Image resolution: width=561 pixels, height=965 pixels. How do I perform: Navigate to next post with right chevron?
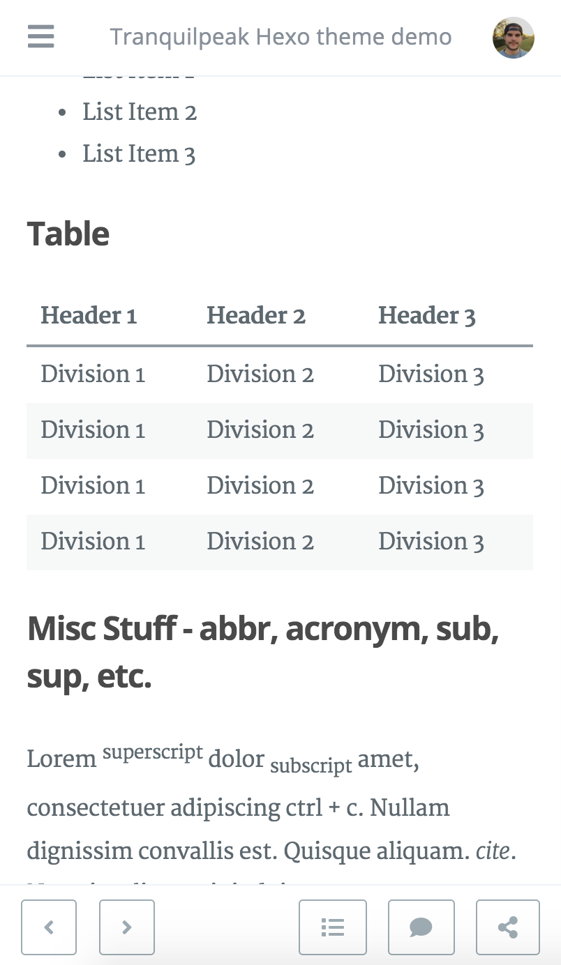pyautogui.click(x=126, y=927)
